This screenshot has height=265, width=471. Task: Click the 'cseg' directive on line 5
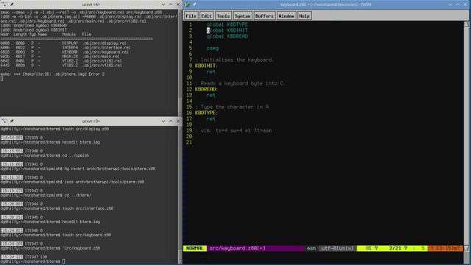point(213,48)
